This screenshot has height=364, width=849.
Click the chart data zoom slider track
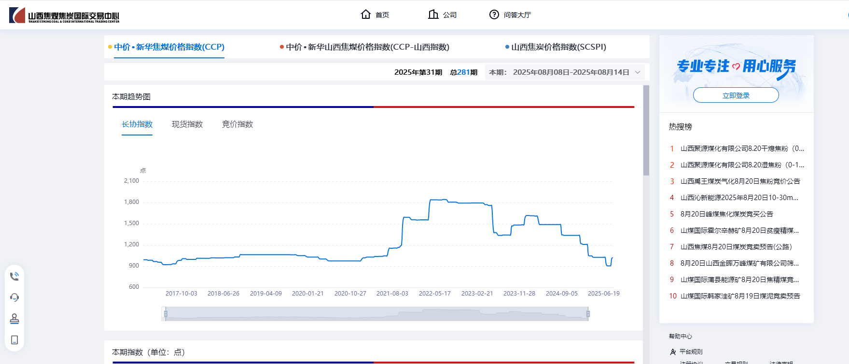[x=376, y=314]
